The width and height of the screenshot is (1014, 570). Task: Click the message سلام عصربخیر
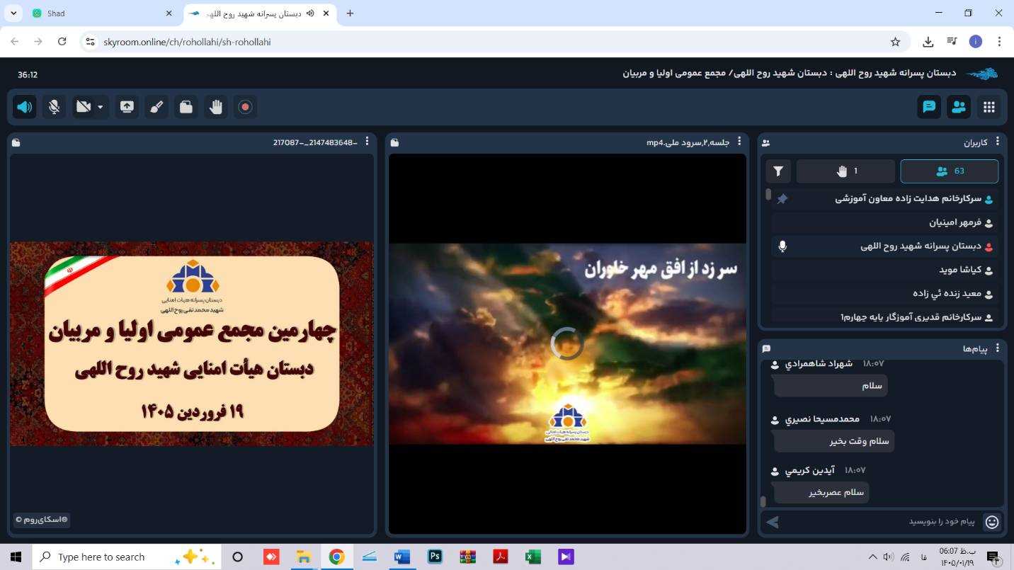(821, 492)
